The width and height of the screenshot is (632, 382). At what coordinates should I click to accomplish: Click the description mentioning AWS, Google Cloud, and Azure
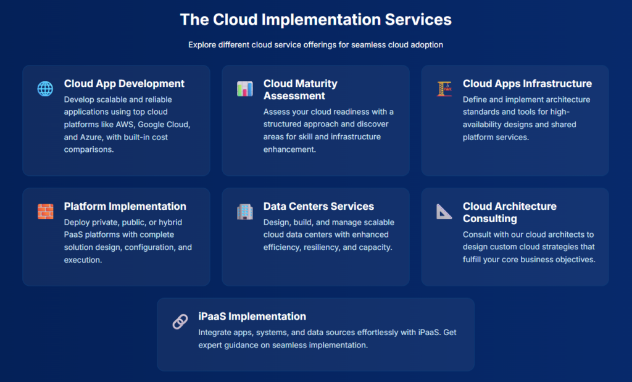pos(127,125)
